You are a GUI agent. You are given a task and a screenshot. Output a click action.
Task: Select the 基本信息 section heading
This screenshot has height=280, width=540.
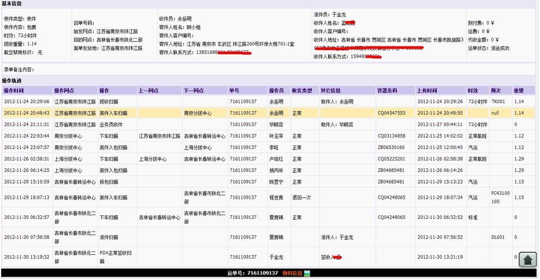point(12,3)
